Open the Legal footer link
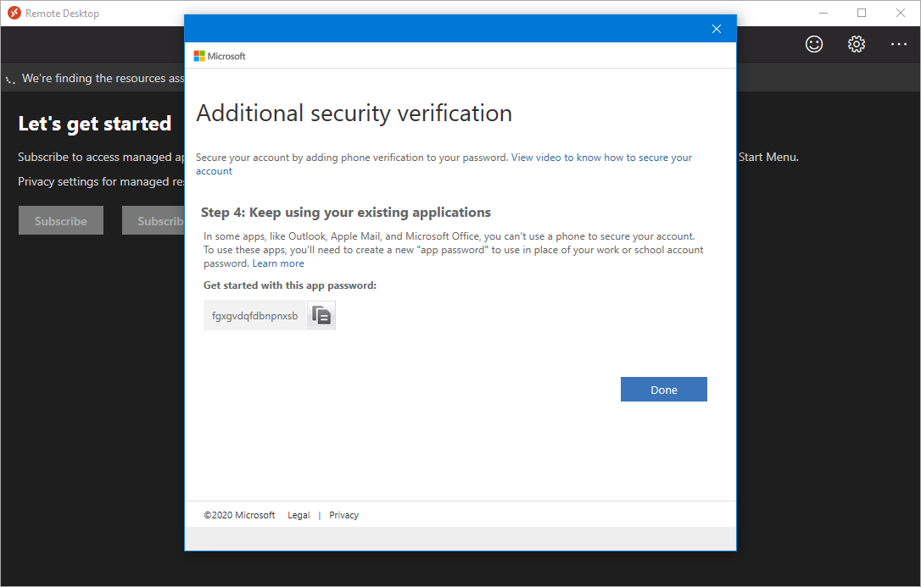The width and height of the screenshot is (921, 587). tap(299, 515)
